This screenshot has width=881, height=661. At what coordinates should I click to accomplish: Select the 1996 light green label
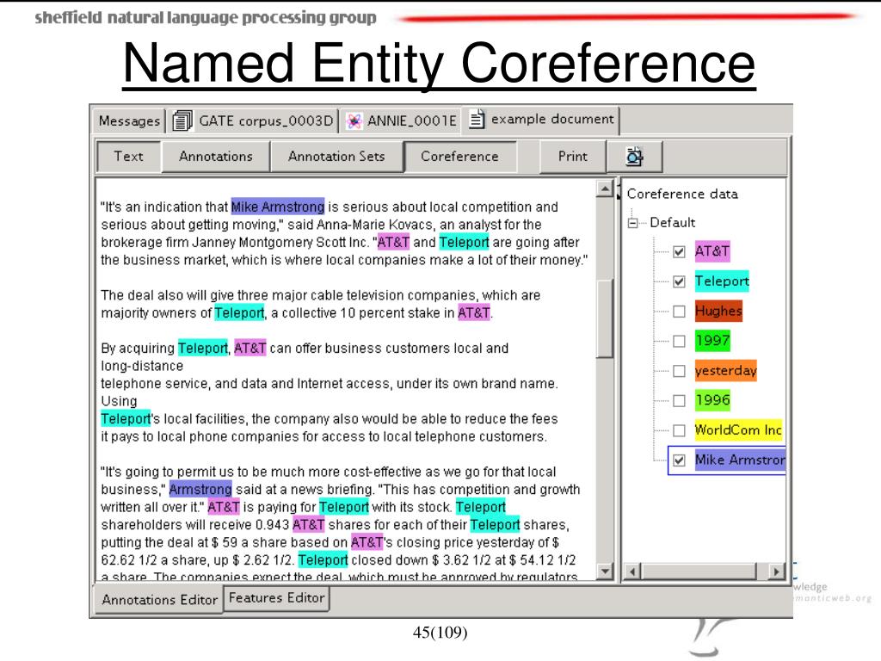[x=712, y=400]
